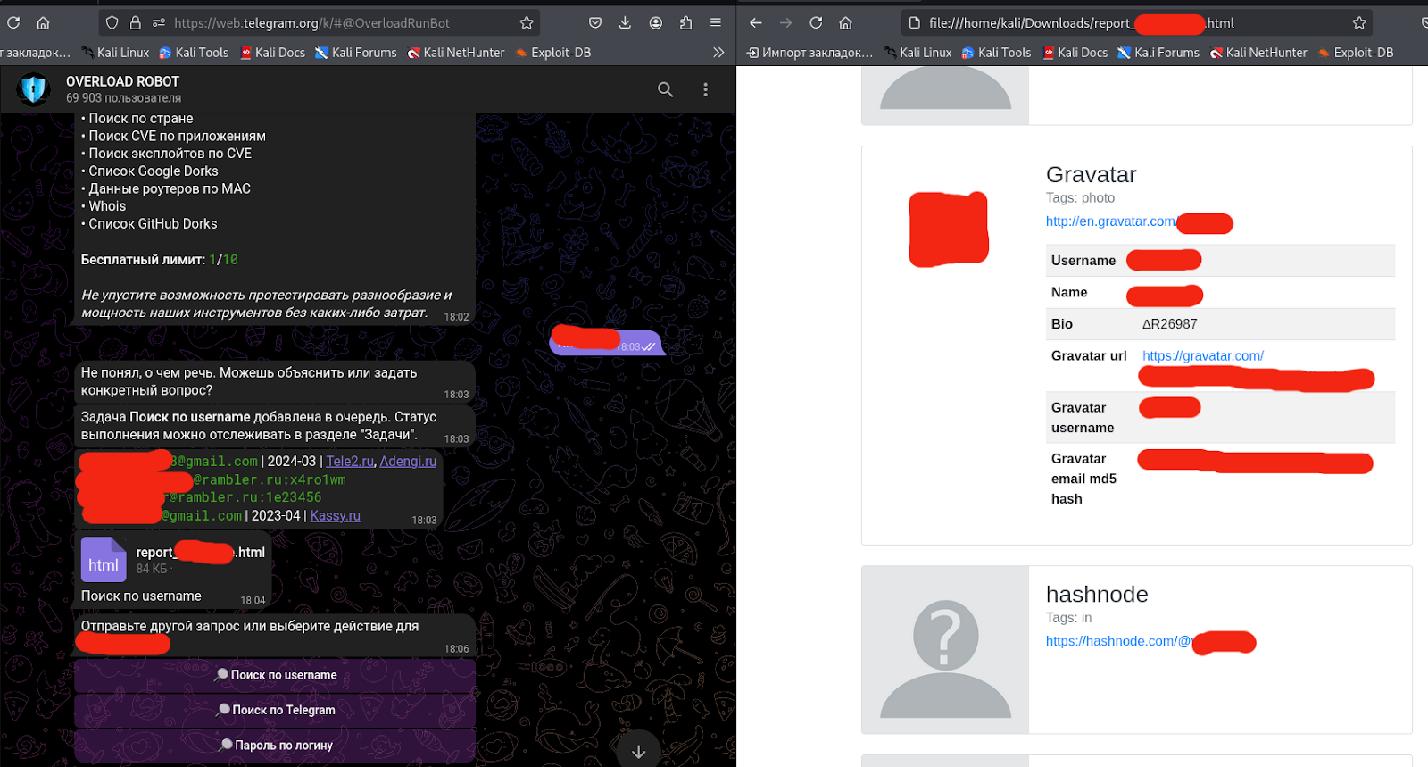Reload the report page in right browser
Viewport: 1428px width, 767px height.
click(816, 23)
